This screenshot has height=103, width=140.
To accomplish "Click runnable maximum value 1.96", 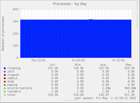I will [131, 91].
